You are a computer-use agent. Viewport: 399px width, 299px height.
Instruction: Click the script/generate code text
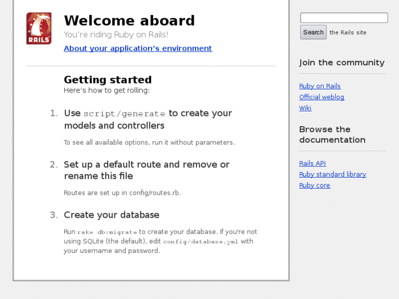coord(124,114)
